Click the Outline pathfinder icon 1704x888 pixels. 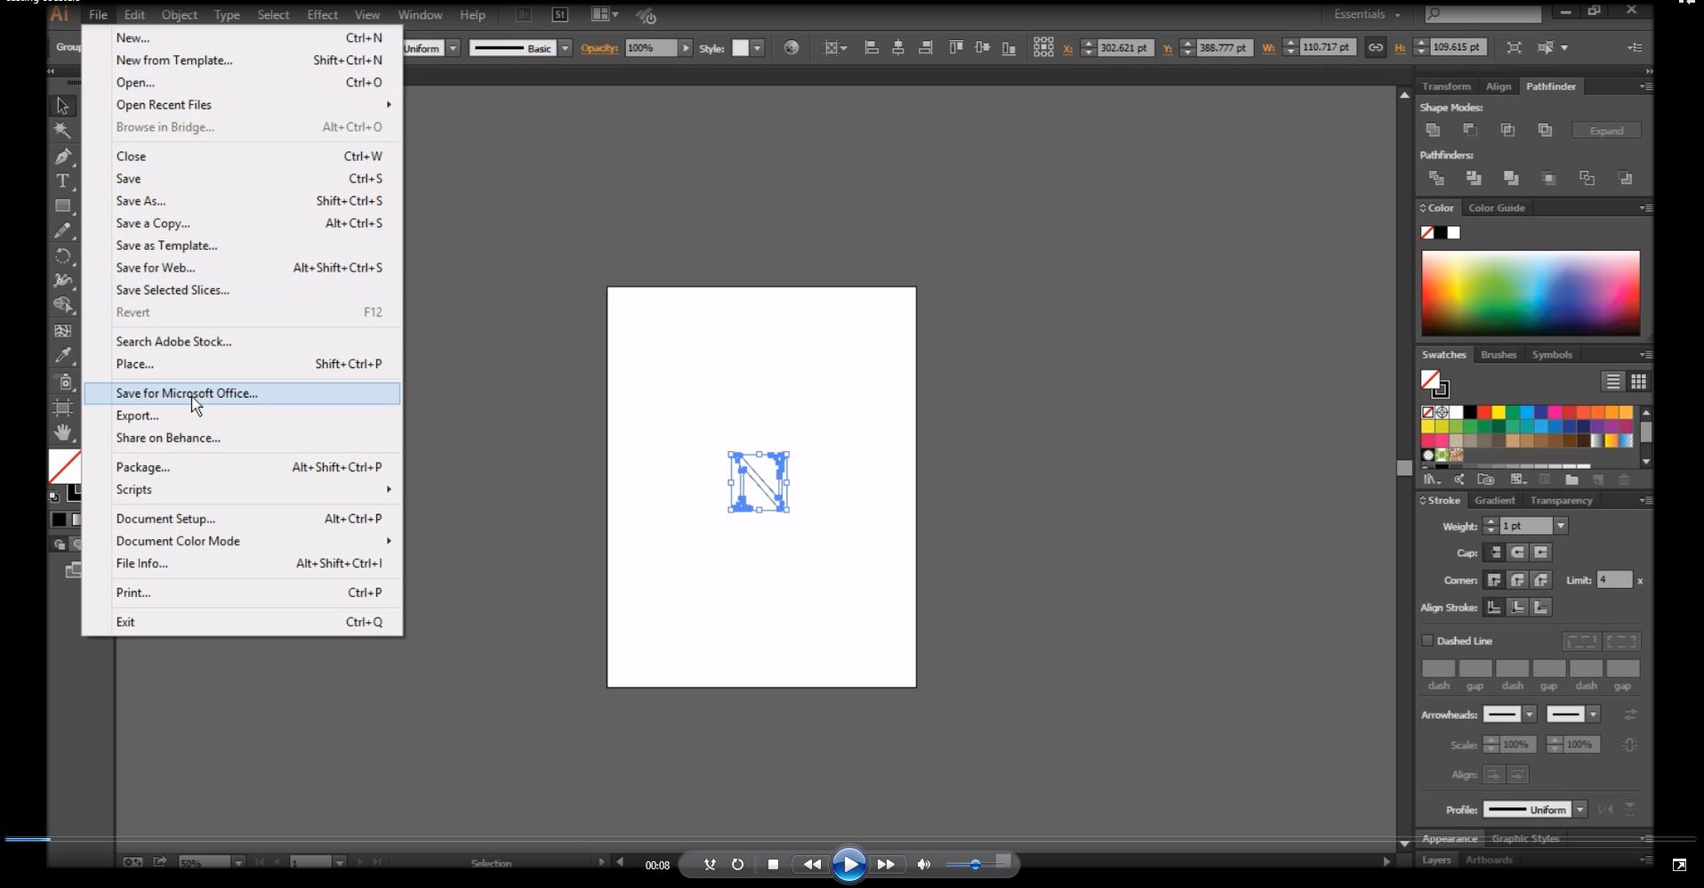coord(1587,178)
